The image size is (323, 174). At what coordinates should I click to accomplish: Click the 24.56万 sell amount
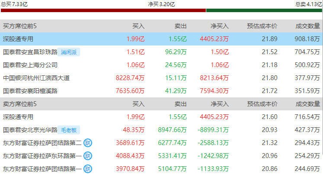coord(176,65)
